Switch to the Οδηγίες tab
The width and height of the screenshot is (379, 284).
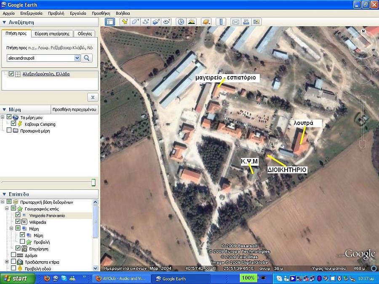pos(85,34)
